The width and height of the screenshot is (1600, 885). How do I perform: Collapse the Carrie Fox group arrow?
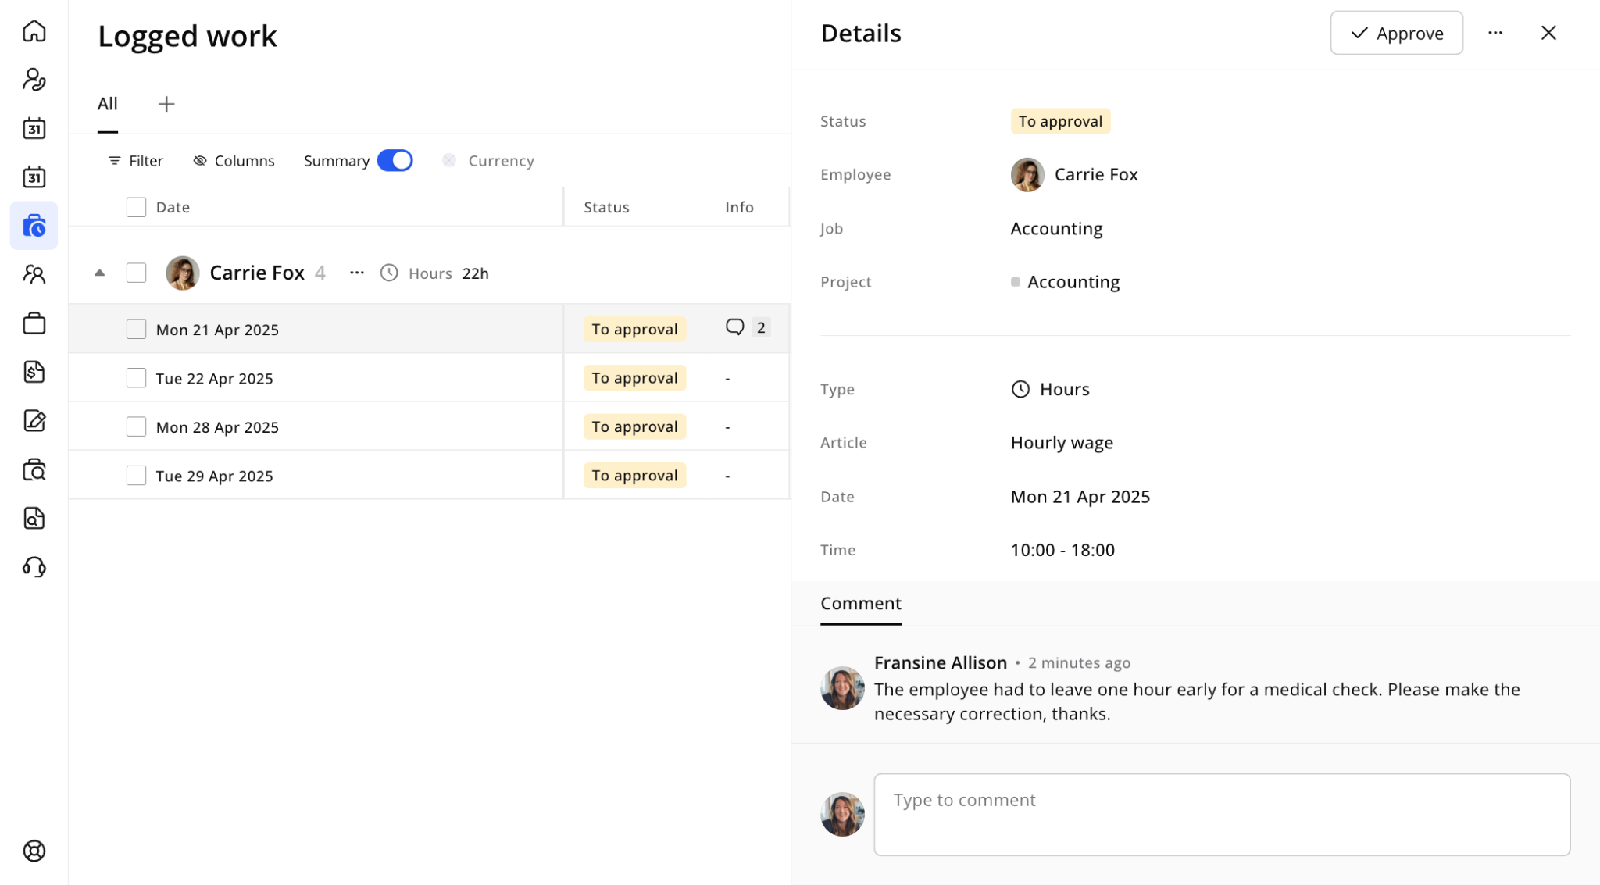99,273
